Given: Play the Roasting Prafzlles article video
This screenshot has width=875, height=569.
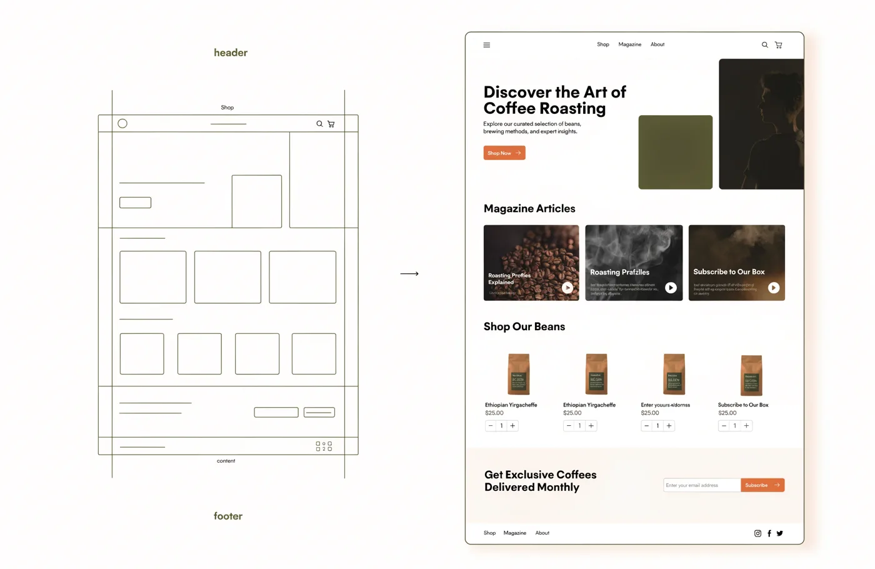Looking at the screenshot, I should [x=671, y=288].
